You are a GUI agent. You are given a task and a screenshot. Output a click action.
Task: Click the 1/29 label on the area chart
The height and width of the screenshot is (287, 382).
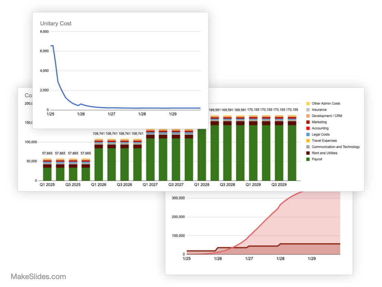coord(312,258)
